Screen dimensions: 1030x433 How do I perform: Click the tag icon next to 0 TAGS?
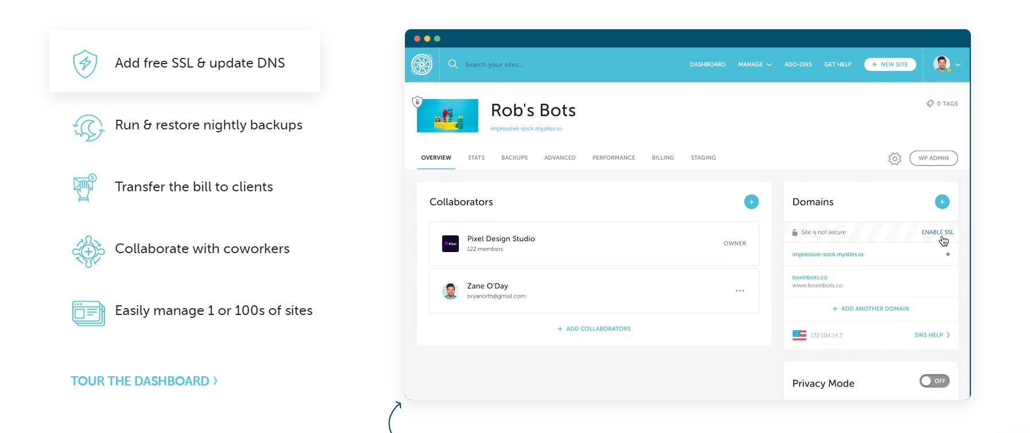[x=930, y=104]
